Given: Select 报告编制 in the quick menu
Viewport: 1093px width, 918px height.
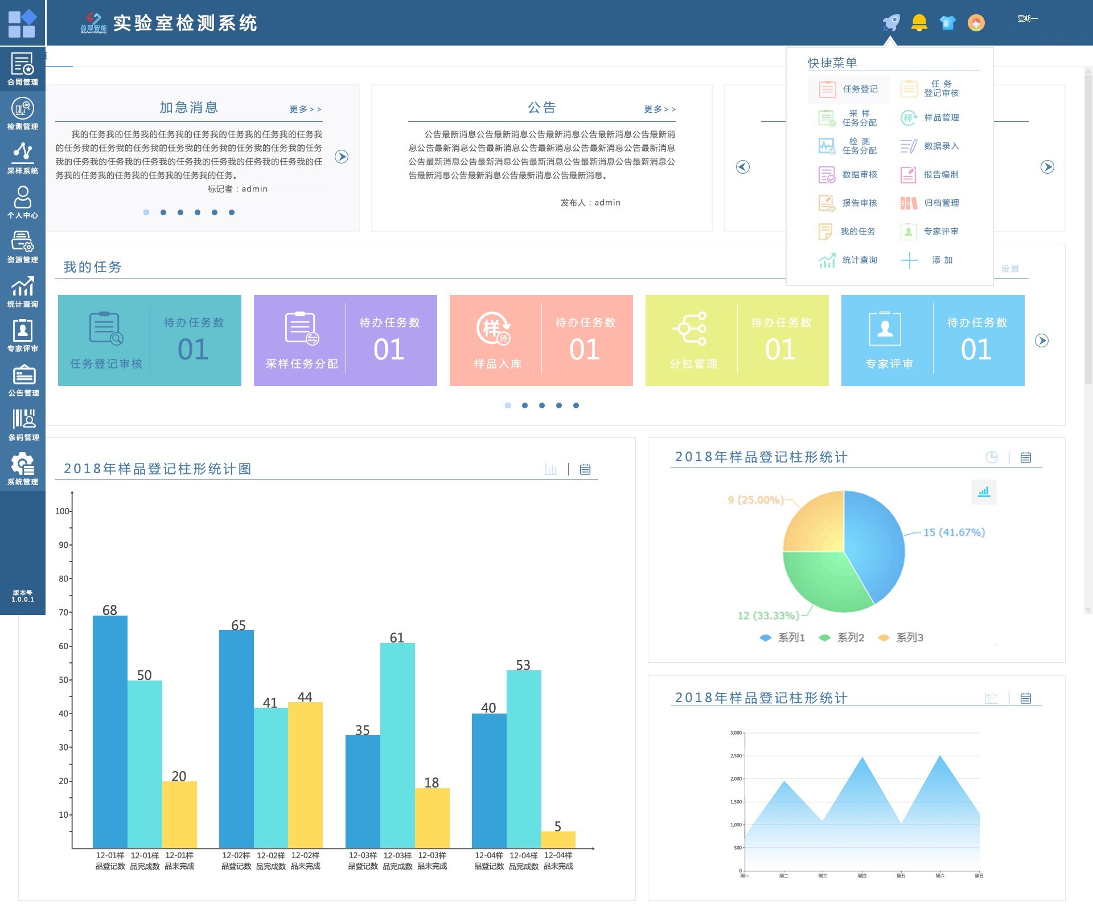Looking at the screenshot, I should point(930,174).
